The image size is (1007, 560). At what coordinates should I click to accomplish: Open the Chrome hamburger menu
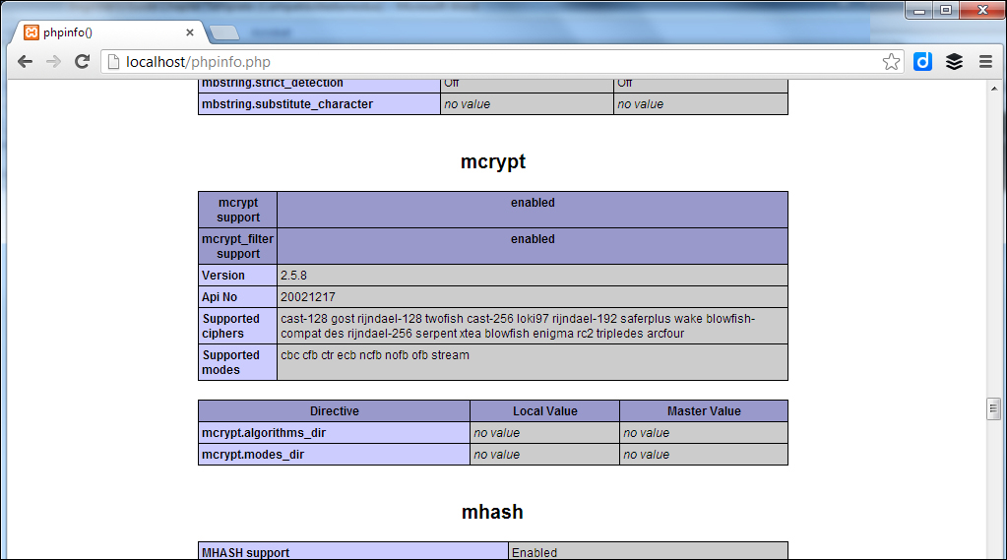(985, 62)
